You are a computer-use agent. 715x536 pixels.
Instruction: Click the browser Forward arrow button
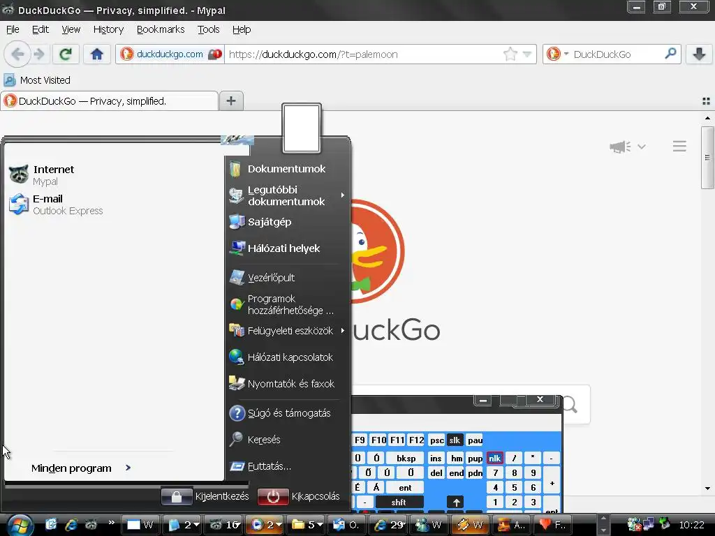click(x=40, y=54)
